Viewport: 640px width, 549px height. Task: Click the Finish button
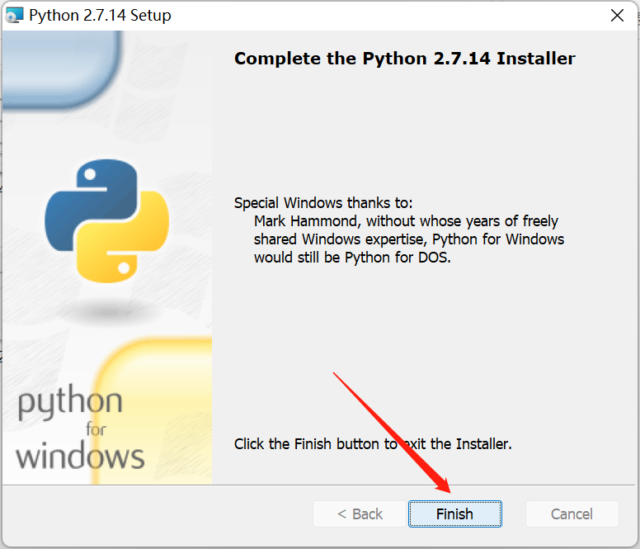pos(454,514)
